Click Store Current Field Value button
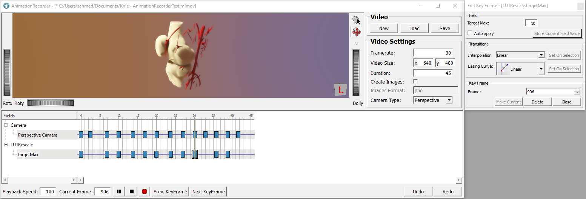 [x=557, y=33]
